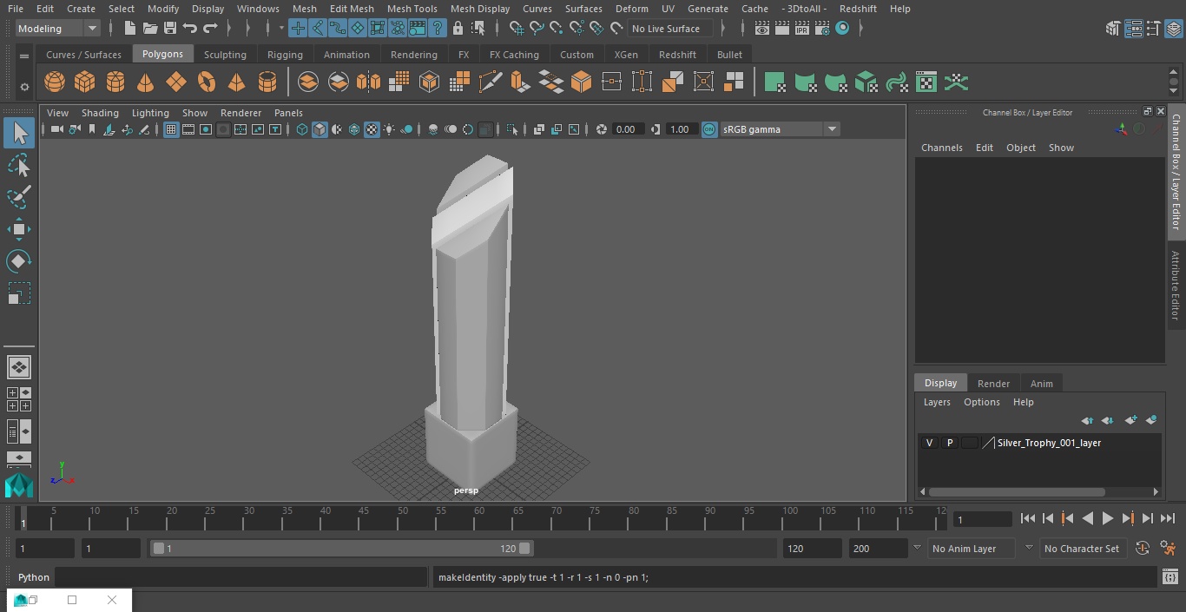Open the Layers menu in Layer Editor
Viewport: 1186px width, 612px height.
pos(937,402)
